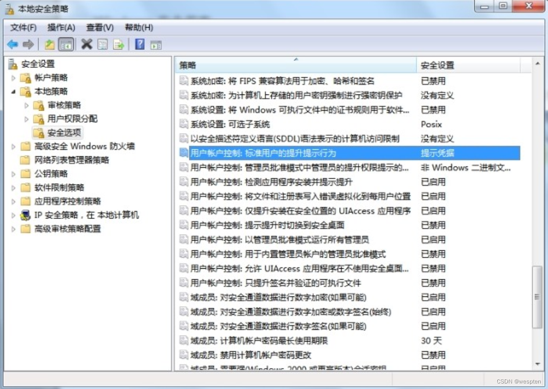Click the vertical scrollbar thumb
The width and height of the screenshot is (548, 389).
coord(537,297)
